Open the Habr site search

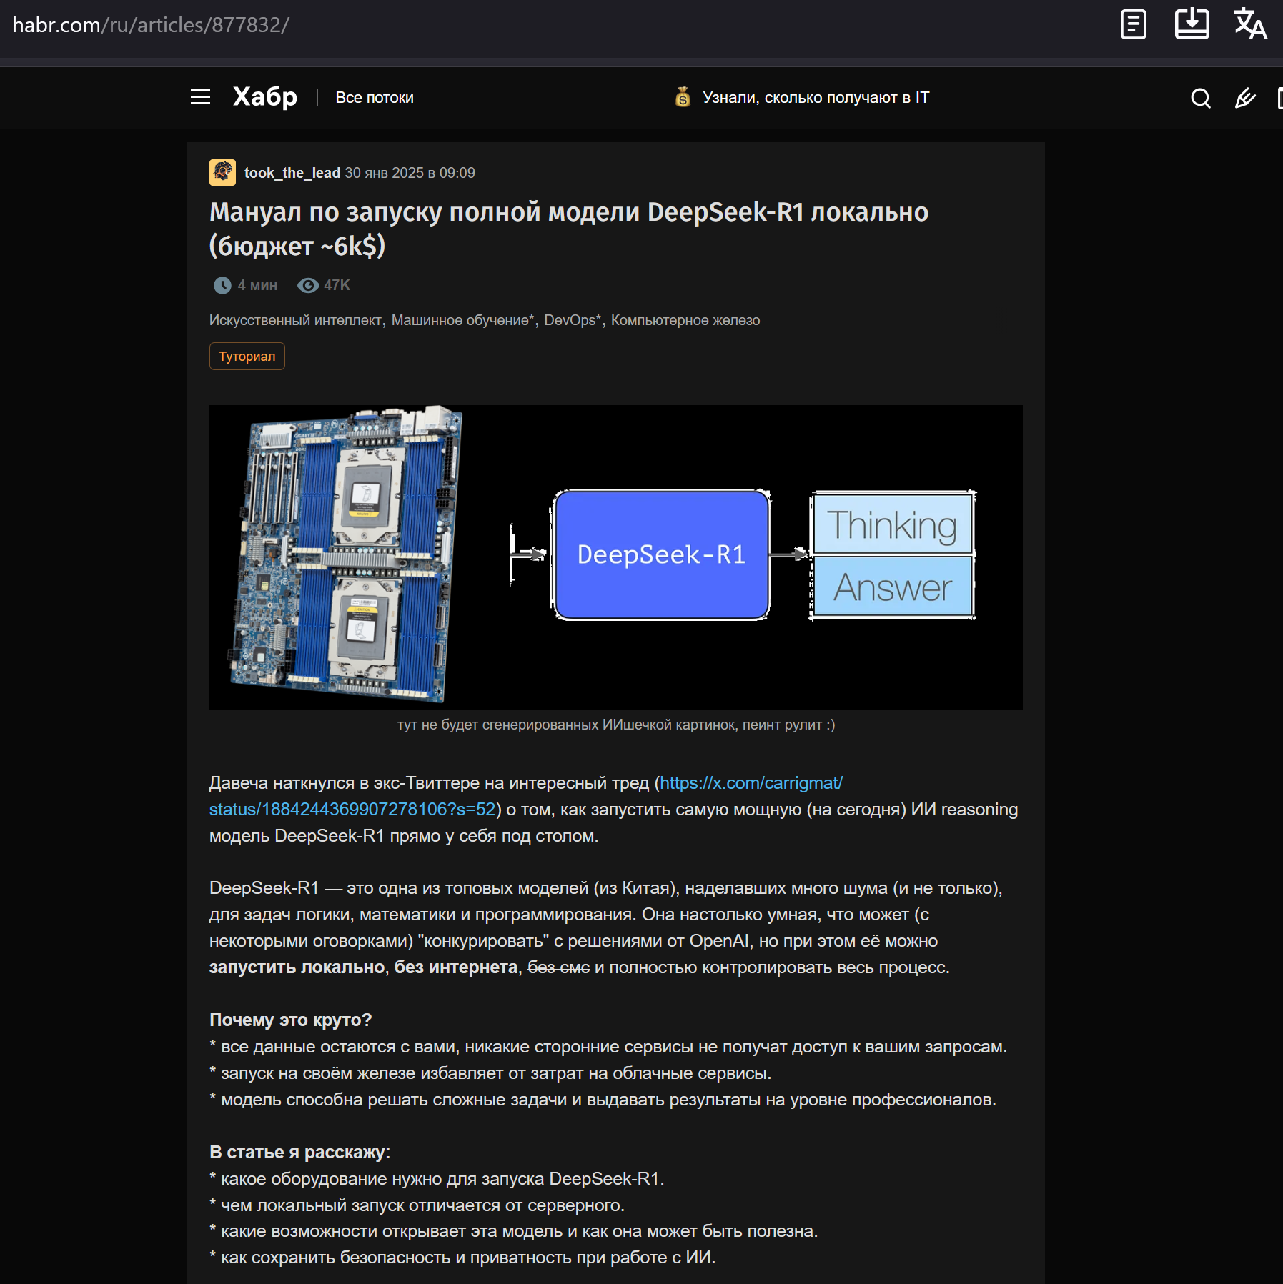tap(1201, 98)
